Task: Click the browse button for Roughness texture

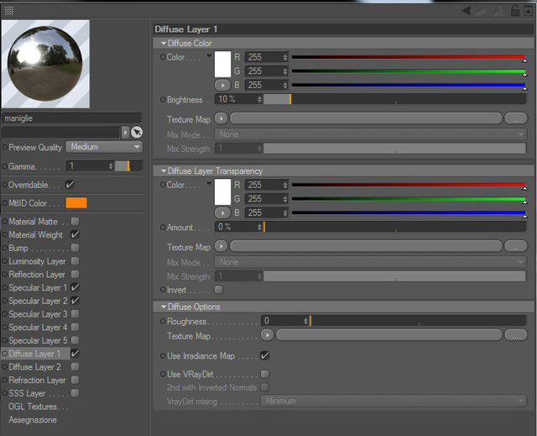Action: pos(515,335)
